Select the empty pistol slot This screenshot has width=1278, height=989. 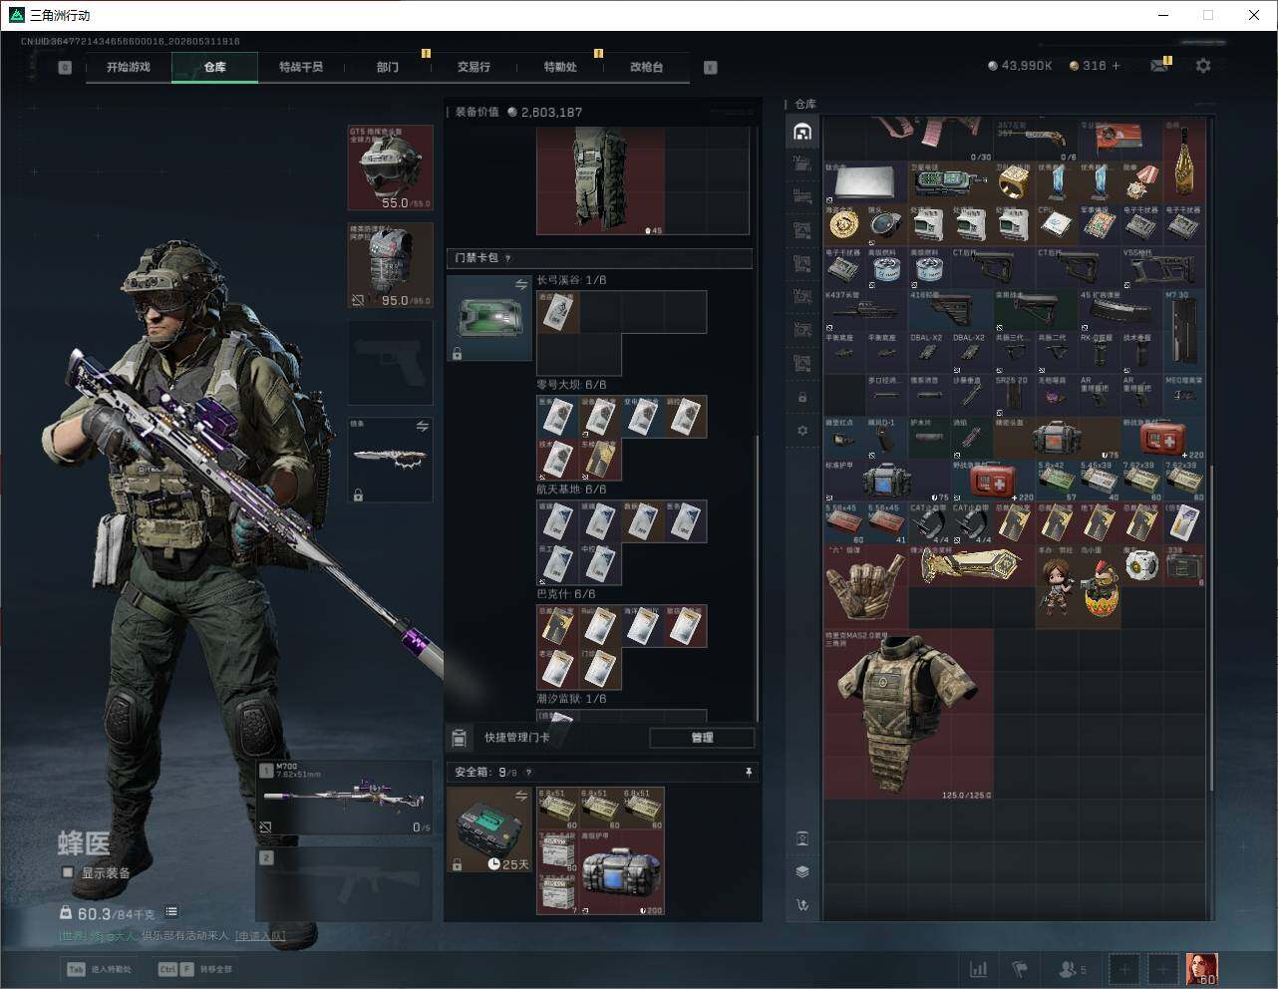390,363
